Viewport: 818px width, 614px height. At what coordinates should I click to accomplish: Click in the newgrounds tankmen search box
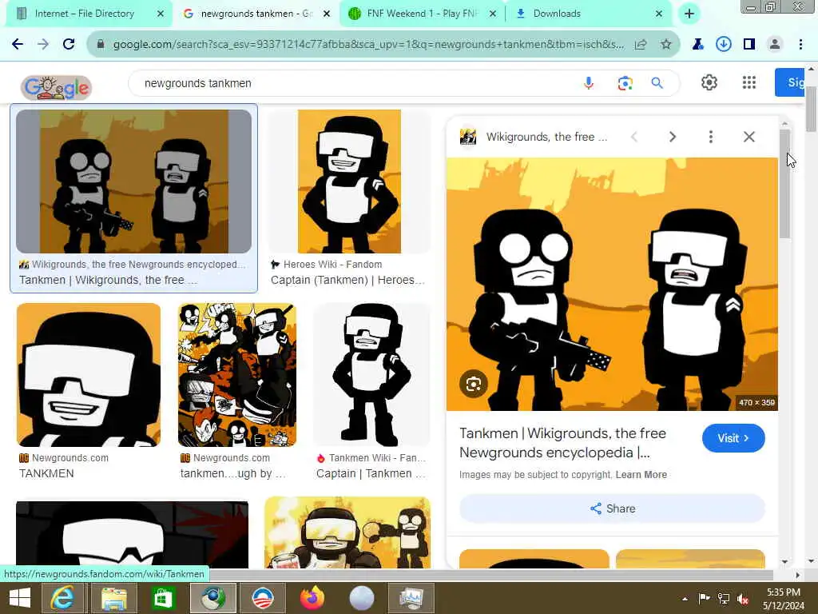[x=355, y=83]
